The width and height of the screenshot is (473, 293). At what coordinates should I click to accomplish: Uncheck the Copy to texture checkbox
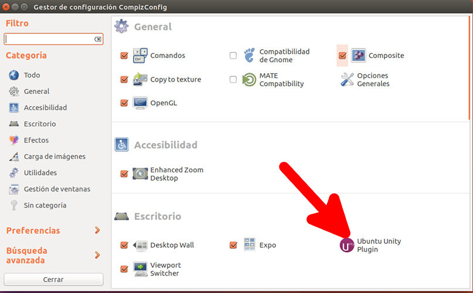pos(124,79)
